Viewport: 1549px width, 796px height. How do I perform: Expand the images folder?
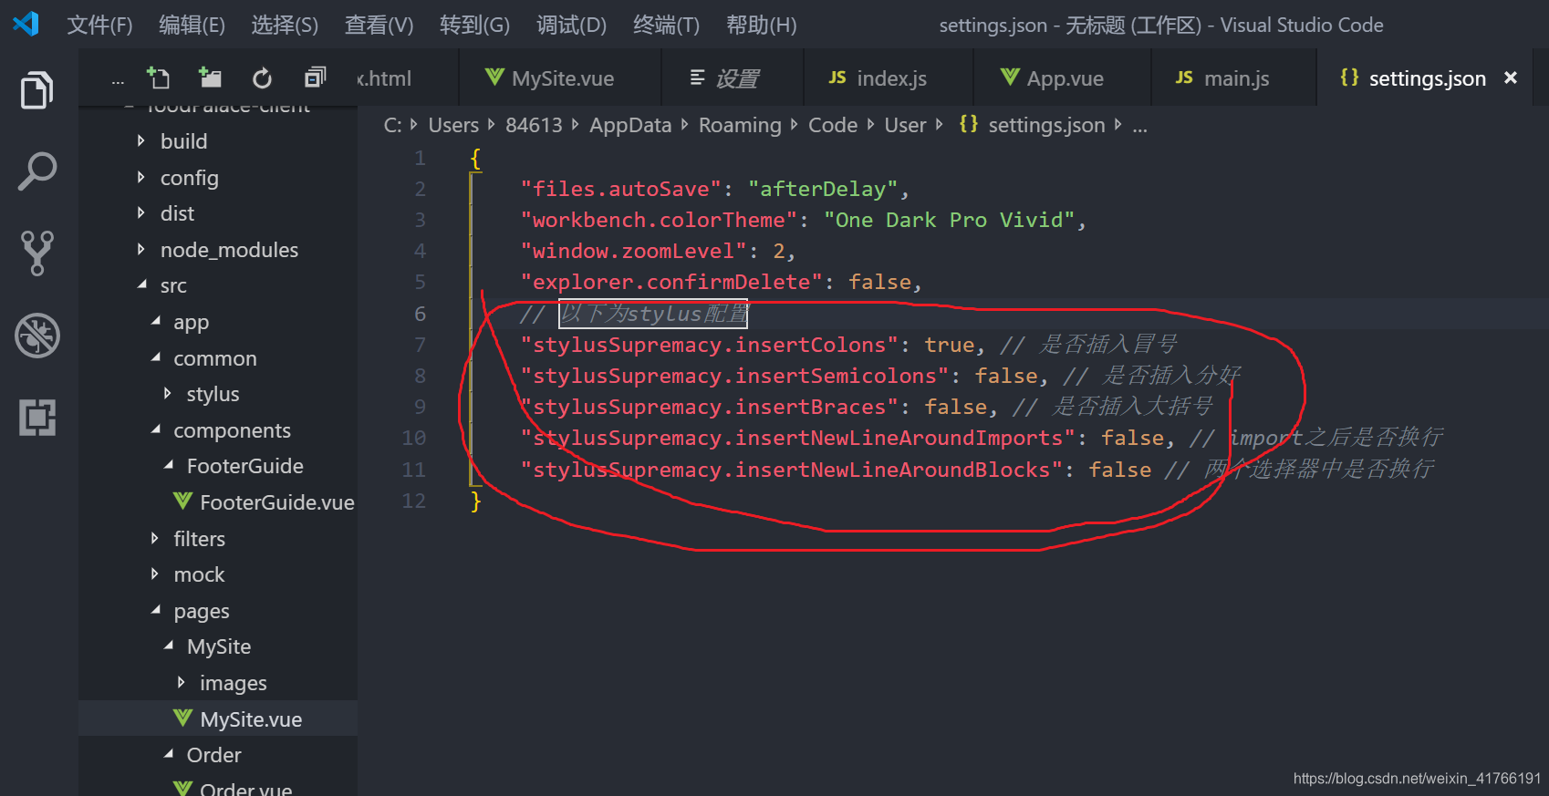[181, 682]
